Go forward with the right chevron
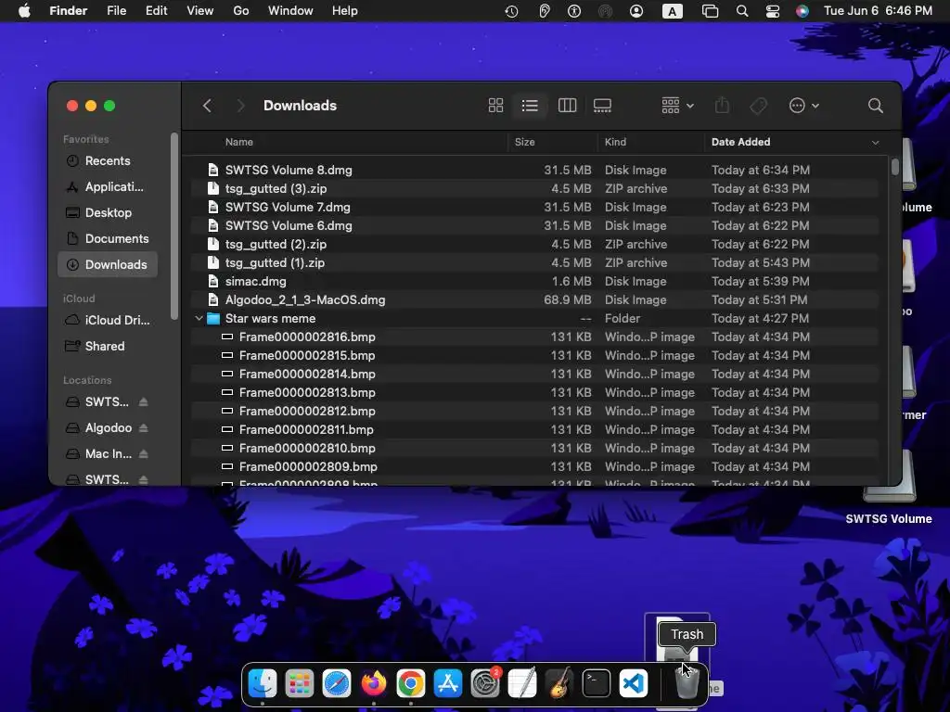 coord(240,106)
